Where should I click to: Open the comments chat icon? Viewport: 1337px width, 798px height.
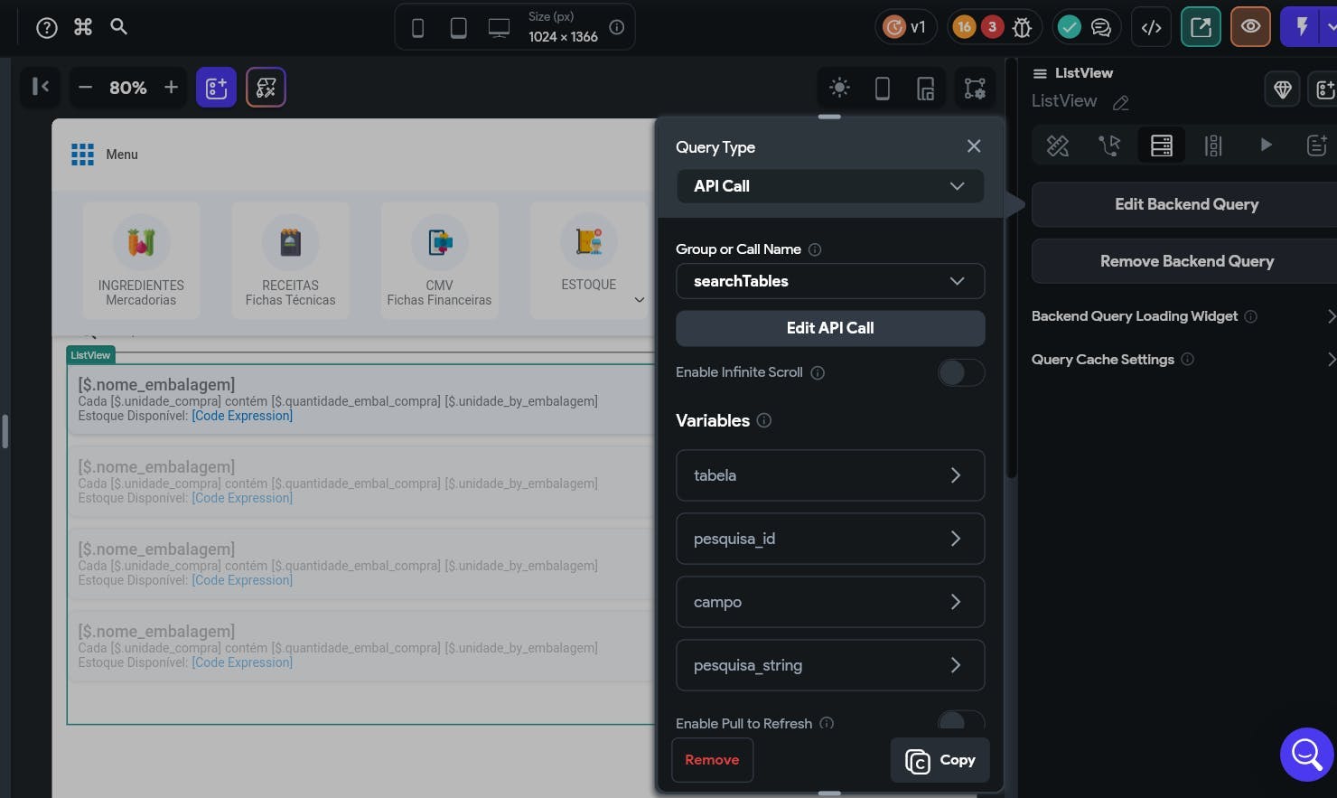coord(1101,28)
